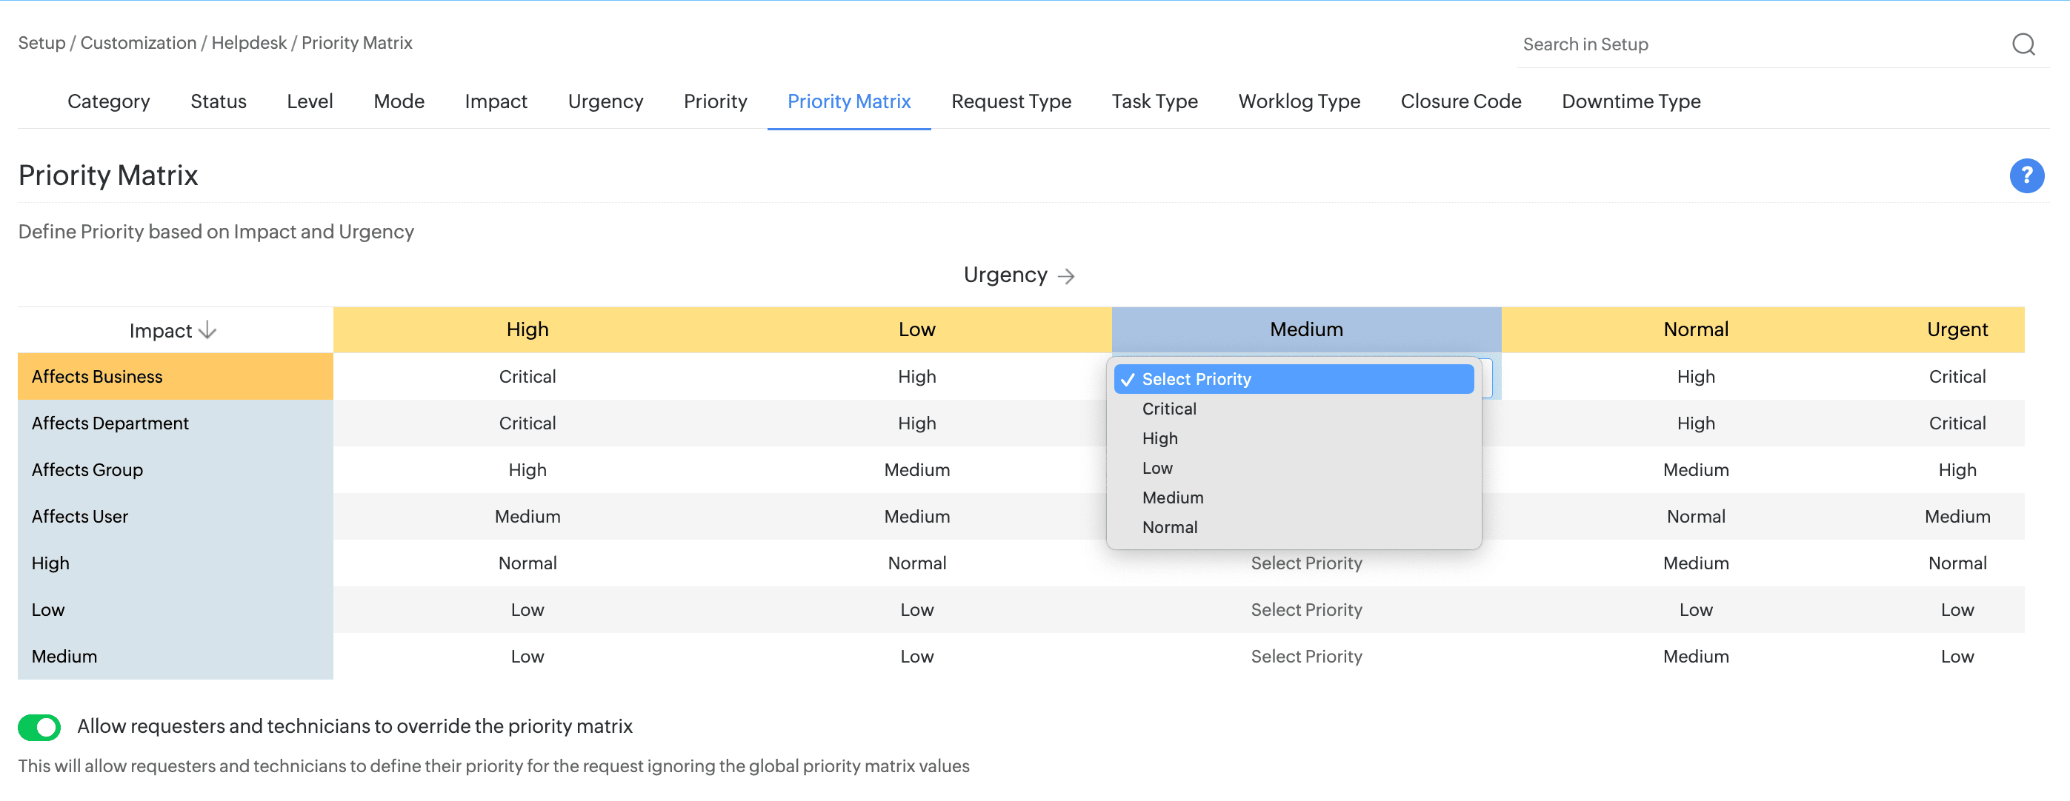Click the Urgency right arrow icon
2070x801 pixels.
pyautogui.click(x=1065, y=276)
